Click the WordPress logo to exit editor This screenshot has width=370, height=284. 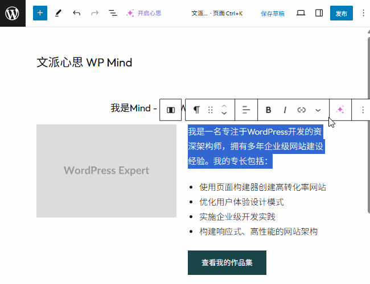(13, 13)
